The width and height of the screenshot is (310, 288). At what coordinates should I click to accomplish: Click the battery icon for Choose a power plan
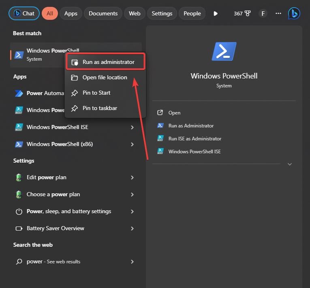pyautogui.click(x=19, y=195)
